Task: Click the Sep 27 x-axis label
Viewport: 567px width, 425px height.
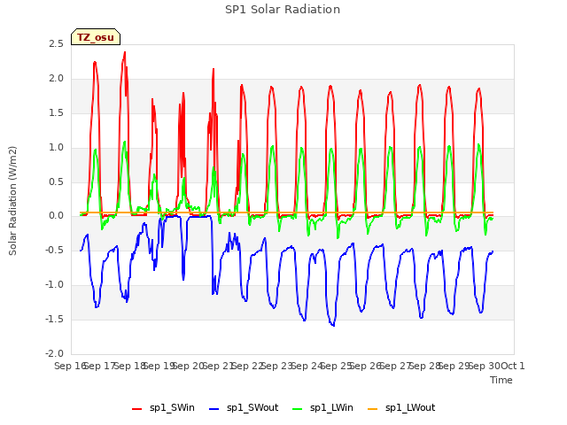Action: coord(395,366)
